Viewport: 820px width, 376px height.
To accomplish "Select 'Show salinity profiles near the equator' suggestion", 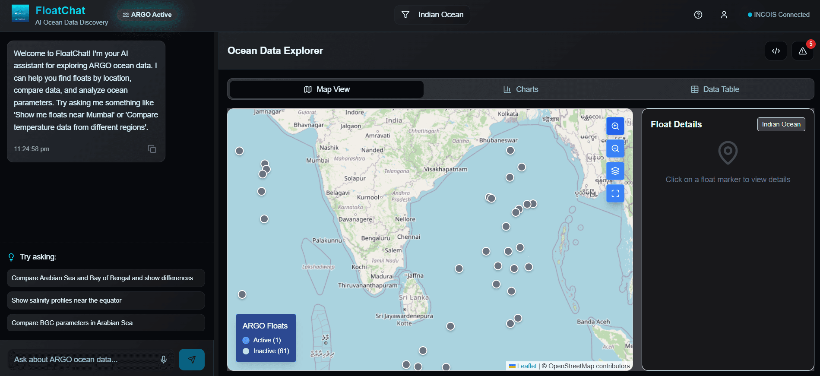I will tap(106, 300).
